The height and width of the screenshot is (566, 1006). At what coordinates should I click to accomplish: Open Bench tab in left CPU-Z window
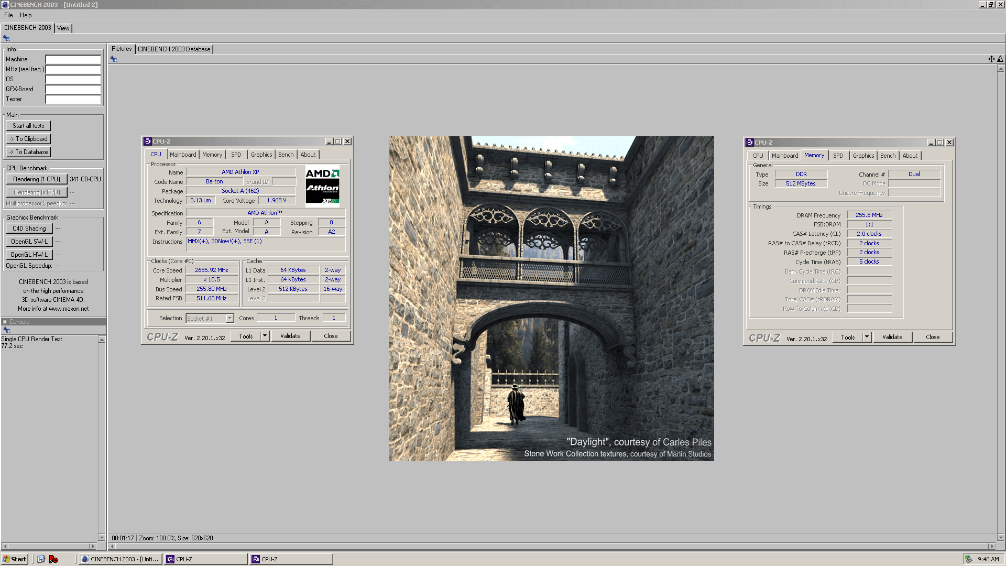tap(286, 155)
